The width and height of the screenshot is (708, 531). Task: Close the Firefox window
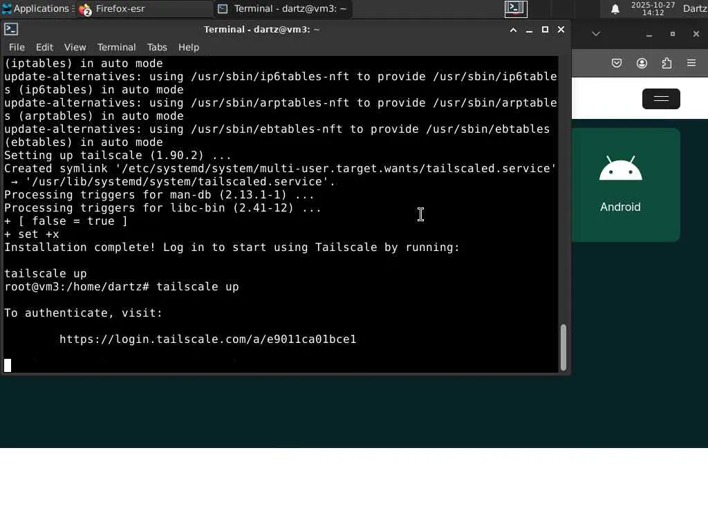[x=696, y=35]
